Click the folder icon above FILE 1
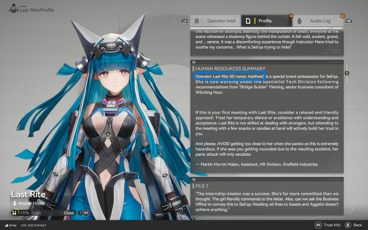This screenshot has width=368, height=230. pos(194,179)
